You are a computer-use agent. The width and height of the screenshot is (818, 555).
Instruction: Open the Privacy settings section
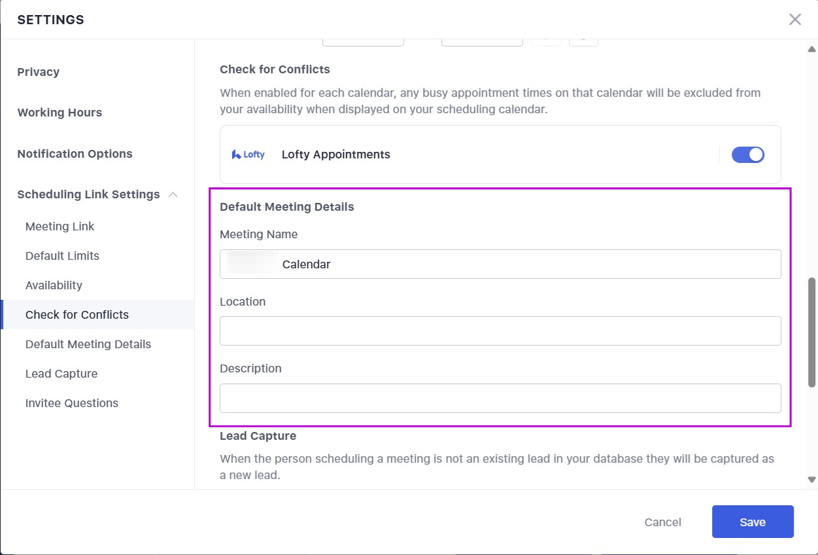coord(39,72)
